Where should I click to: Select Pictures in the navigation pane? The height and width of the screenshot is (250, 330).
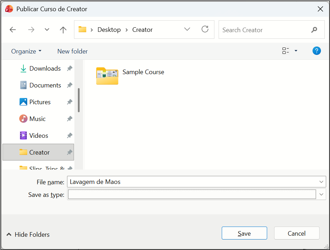[x=40, y=102]
